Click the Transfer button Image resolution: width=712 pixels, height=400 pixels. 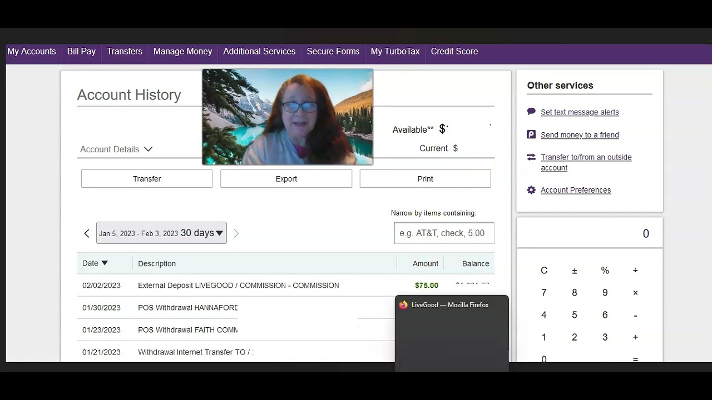click(147, 178)
